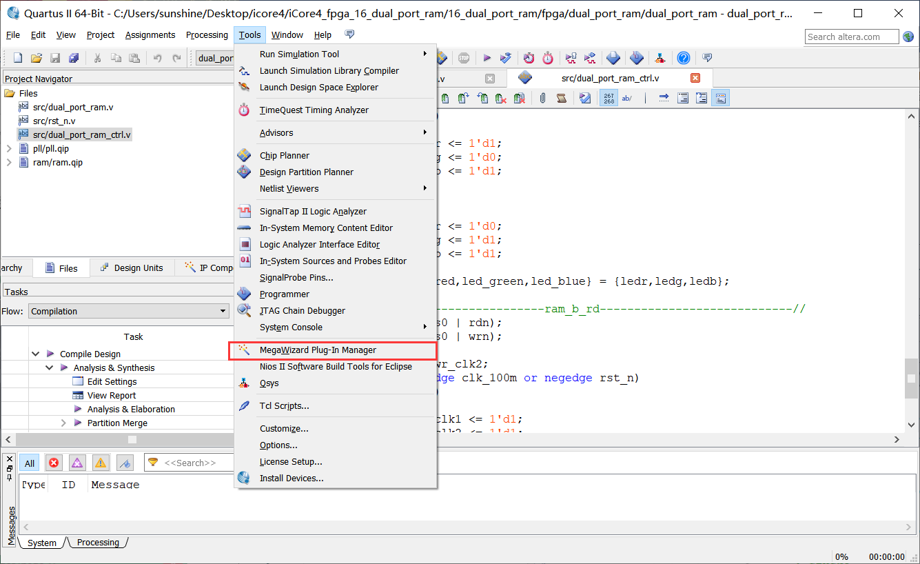Toggle the error messages filter

(x=54, y=463)
